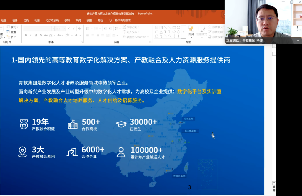The height and width of the screenshot is (196, 302).
Task: Click the 形状效果 shape effects button
Action: (216, 37)
